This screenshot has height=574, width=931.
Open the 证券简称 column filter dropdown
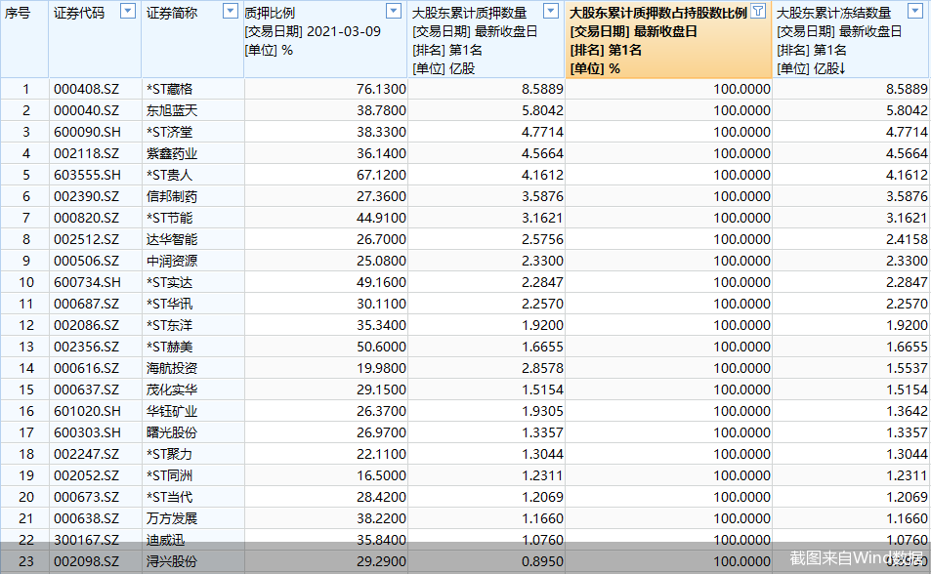coord(231,11)
